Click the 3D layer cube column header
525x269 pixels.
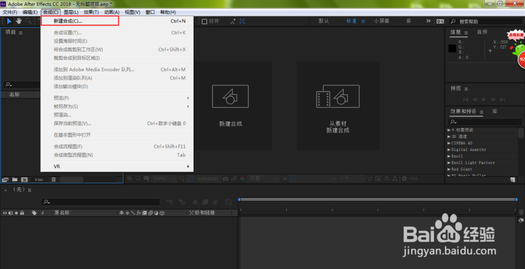[x=162, y=213]
